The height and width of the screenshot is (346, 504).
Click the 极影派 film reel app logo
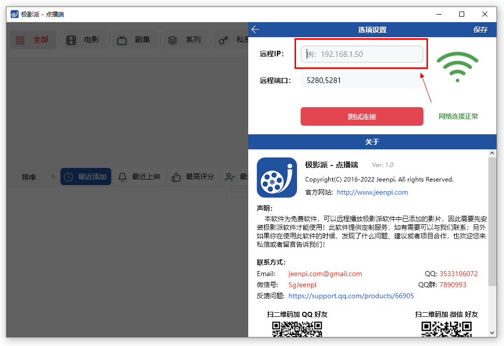pyautogui.click(x=277, y=178)
